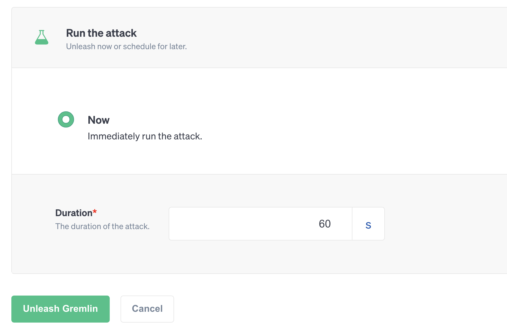Click the green flask attack icon

42,37
